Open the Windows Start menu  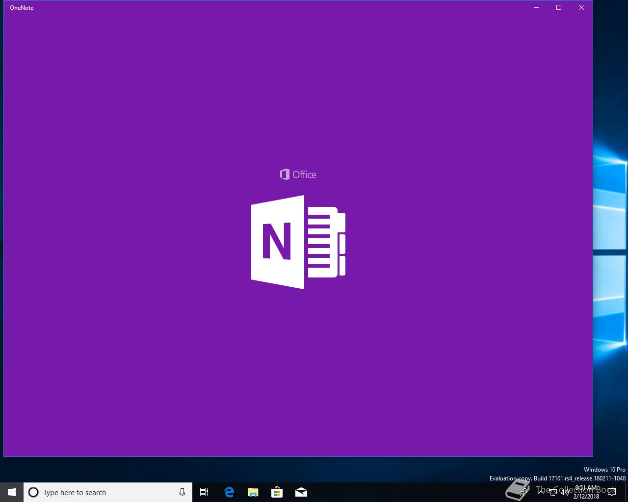point(12,492)
